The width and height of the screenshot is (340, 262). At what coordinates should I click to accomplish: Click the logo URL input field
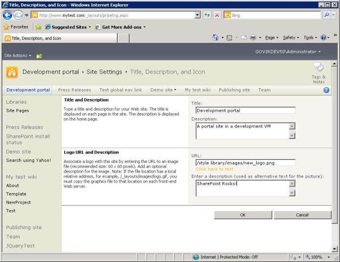point(245,163)
